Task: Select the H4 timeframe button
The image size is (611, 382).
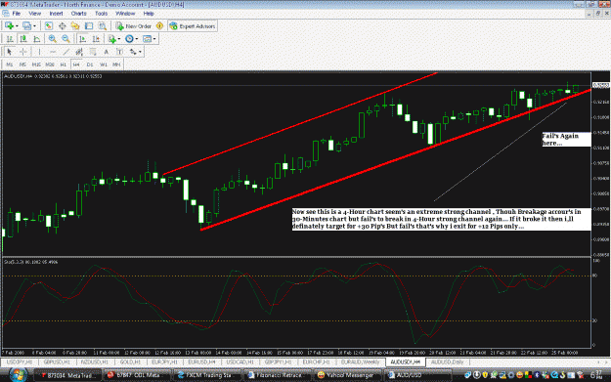Action: click(x=76, y=64)
